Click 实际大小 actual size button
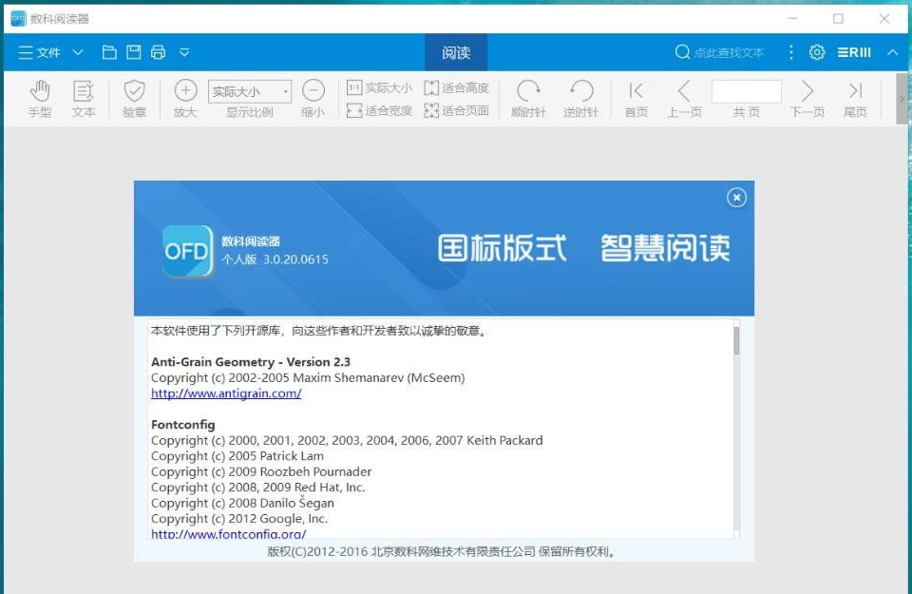Image resolution: width=912 pixels, height=594 pixels. (379, 87)
